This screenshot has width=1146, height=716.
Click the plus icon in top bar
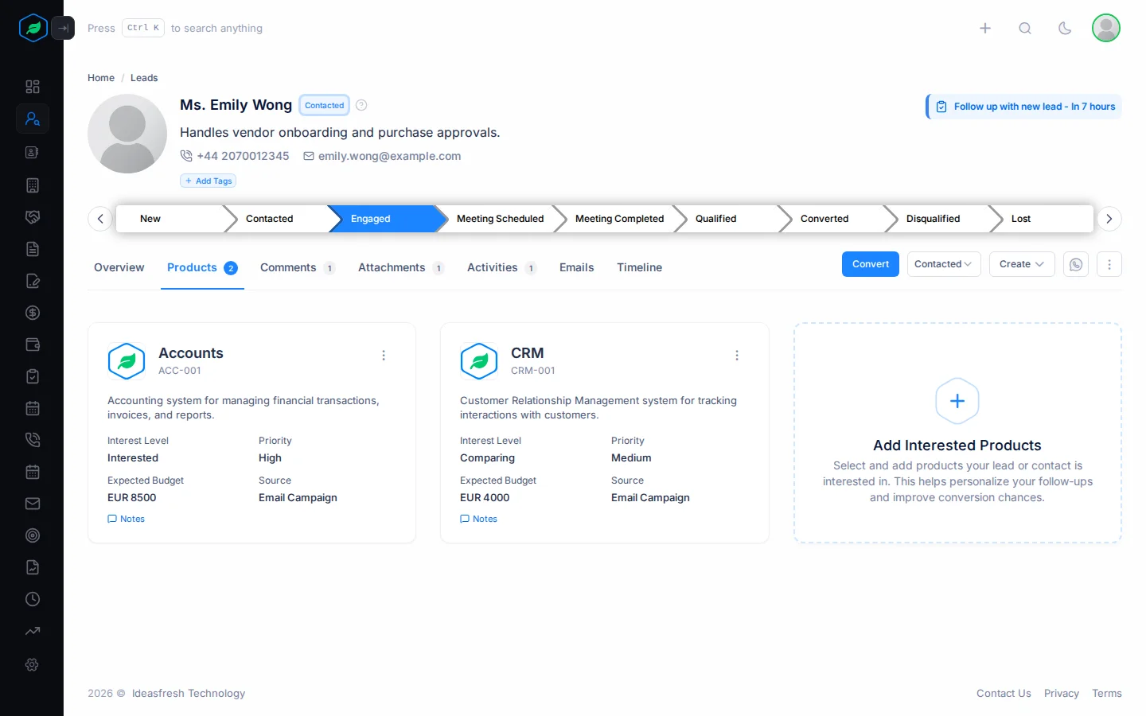tap(985, 28)
